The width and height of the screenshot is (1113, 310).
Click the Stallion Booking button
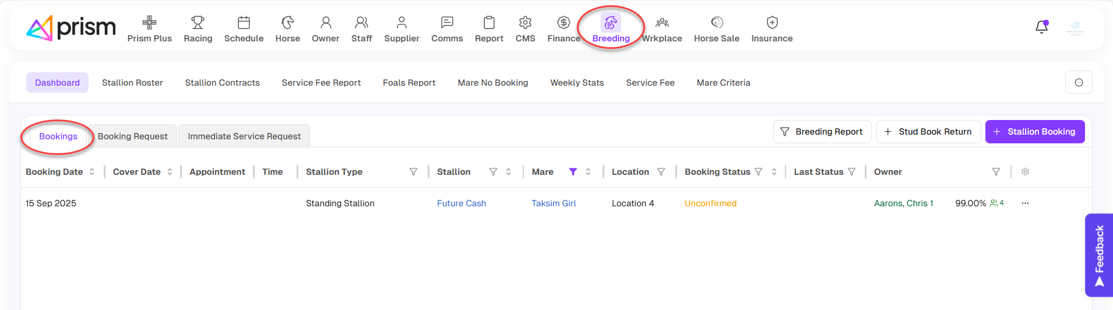(x=1034, y=132)
